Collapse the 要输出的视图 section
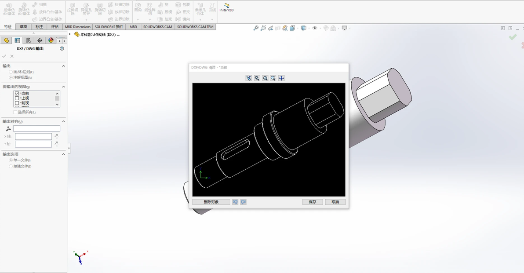Image resolution: width=524 pixels, height=273 pixels. click(63, 87)
